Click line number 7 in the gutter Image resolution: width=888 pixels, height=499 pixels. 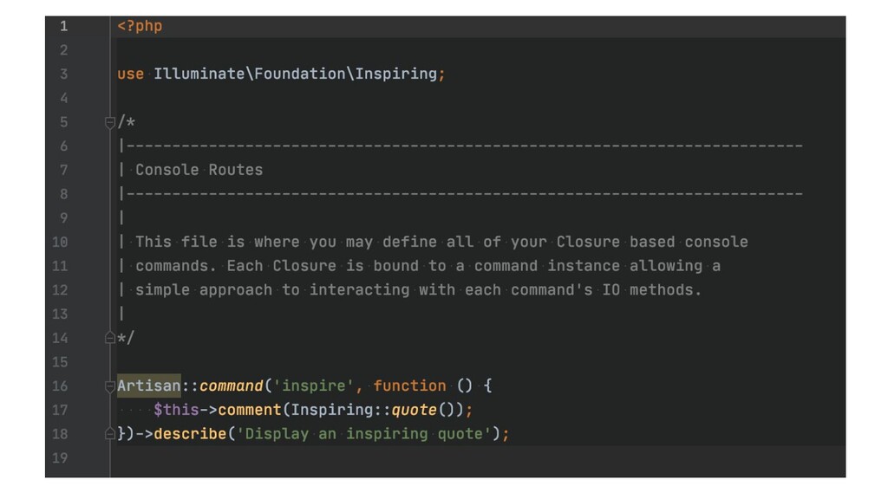click(x=63, y=170)
